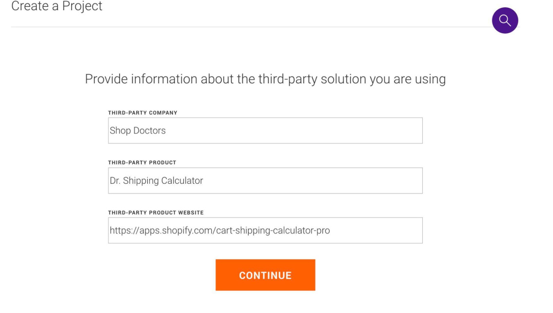Click 'https://' at the URL field start
This screenshot has width=553, height=313.
124,231
